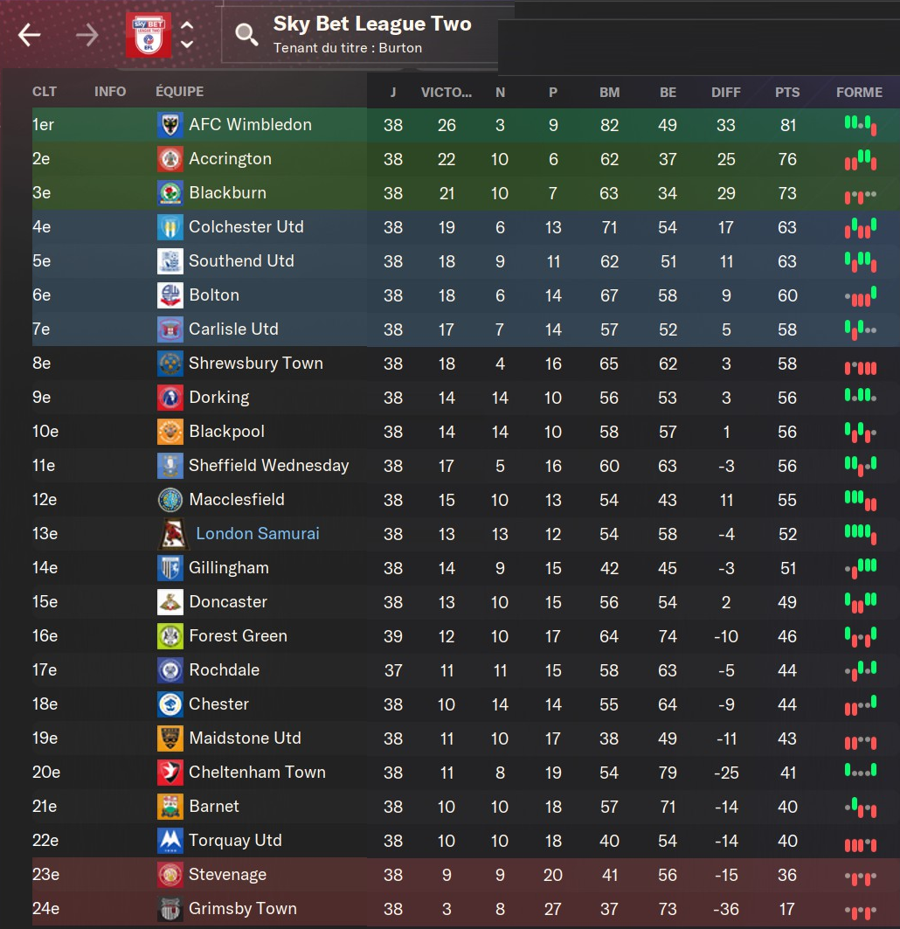The width and height of the screenshot is (900, 929).
Task: Sort table by FORME column header
Action: 859,92
